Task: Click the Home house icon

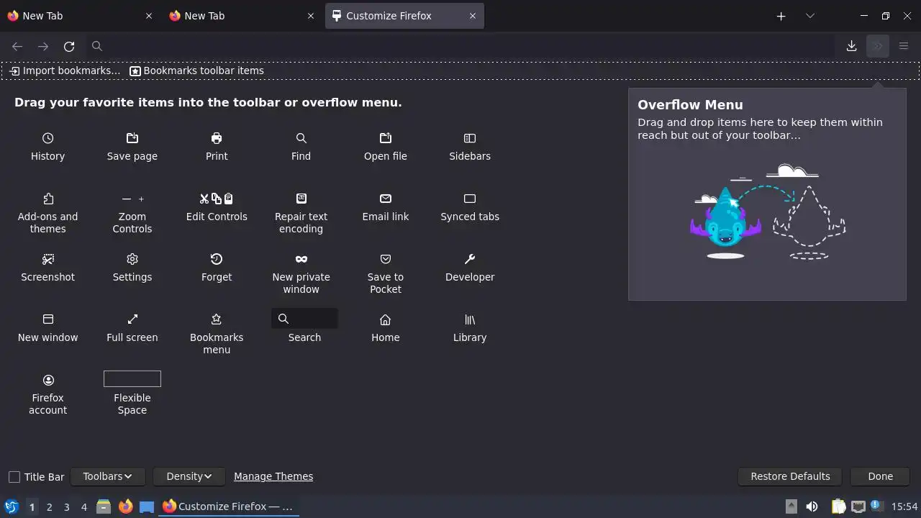Action: [x=386, y=319]
